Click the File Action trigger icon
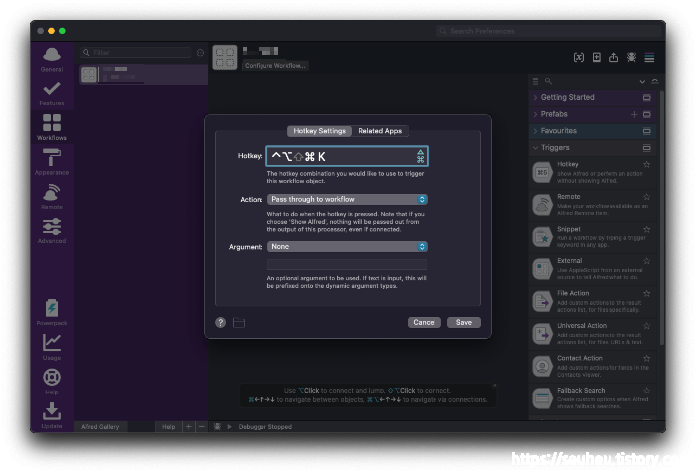The image size is (696, 472). [542, 302]
